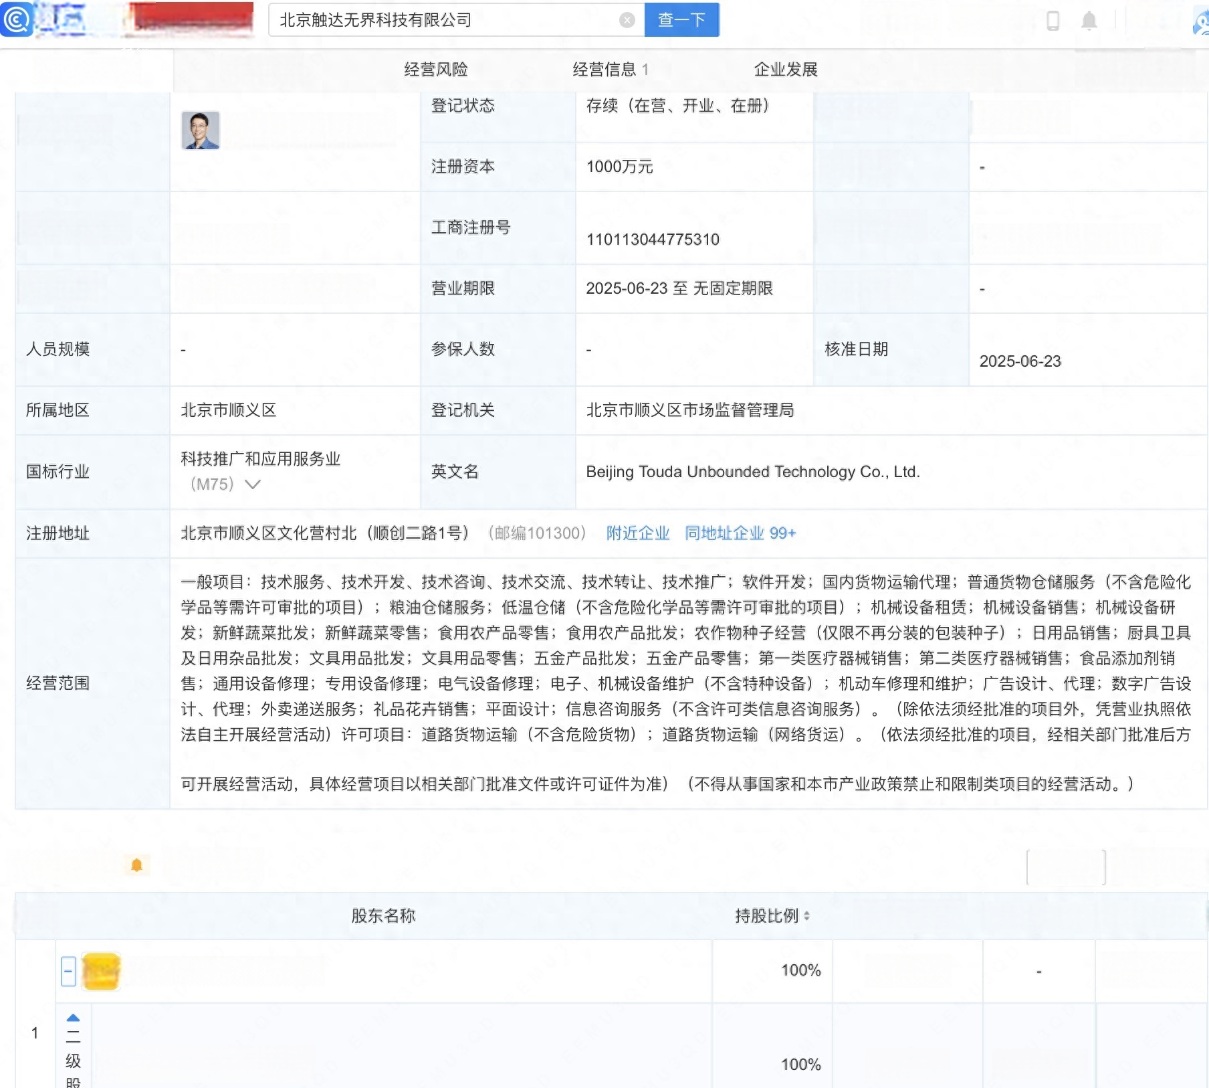Collapse the 二级股 section arrow
The width and height of the screenshot is (1209, 1088).
pyautogui.click(x=73, y=1018)
